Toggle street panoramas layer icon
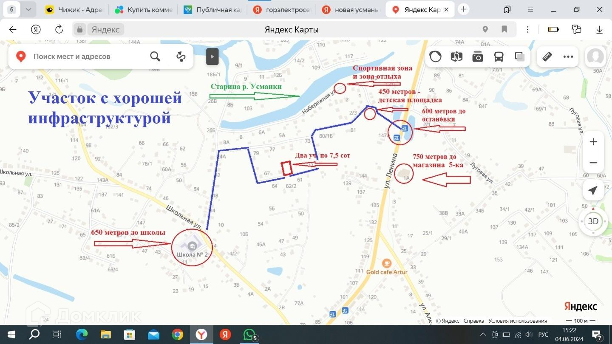Image resolution: width=612 pixels, height=344 pixels. (x=456, y=56)
